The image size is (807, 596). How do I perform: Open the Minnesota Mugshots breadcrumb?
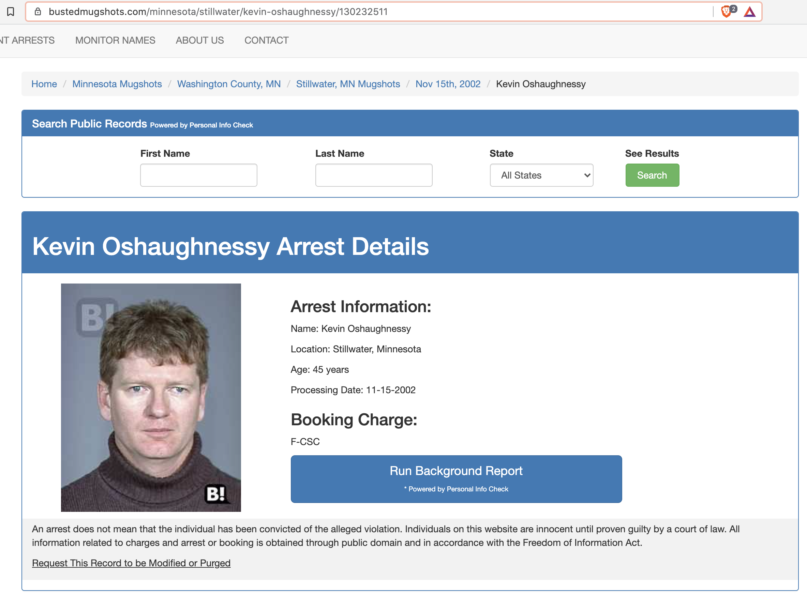(117, 84)
